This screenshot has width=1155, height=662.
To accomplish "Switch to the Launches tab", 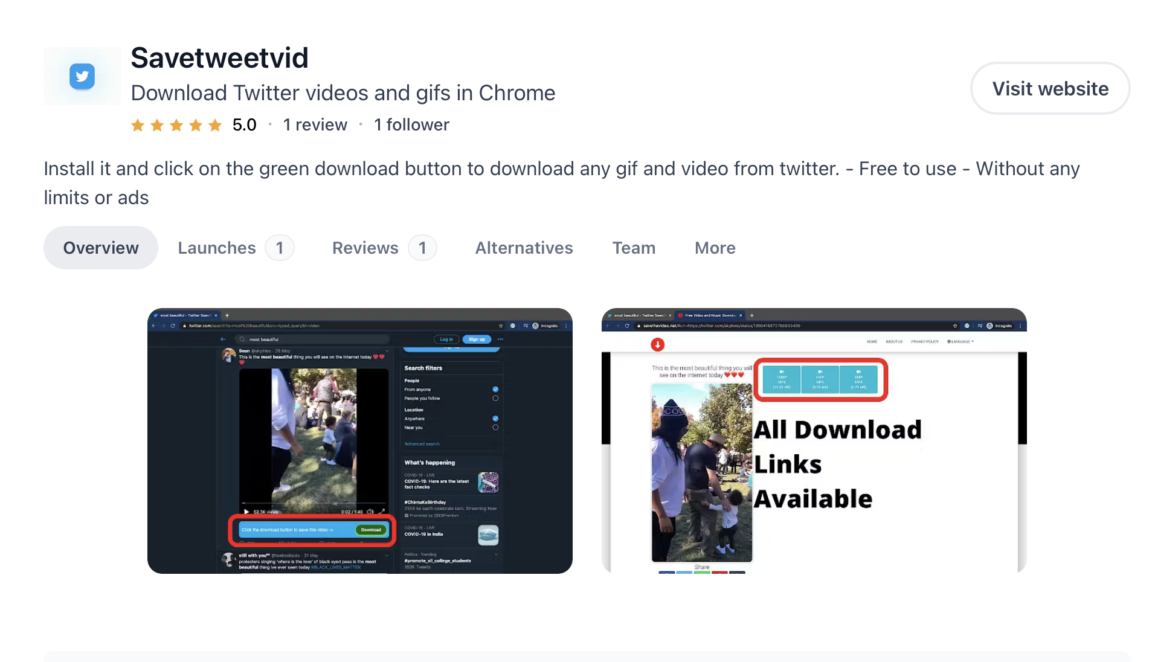I will click(x=236, y=248).
